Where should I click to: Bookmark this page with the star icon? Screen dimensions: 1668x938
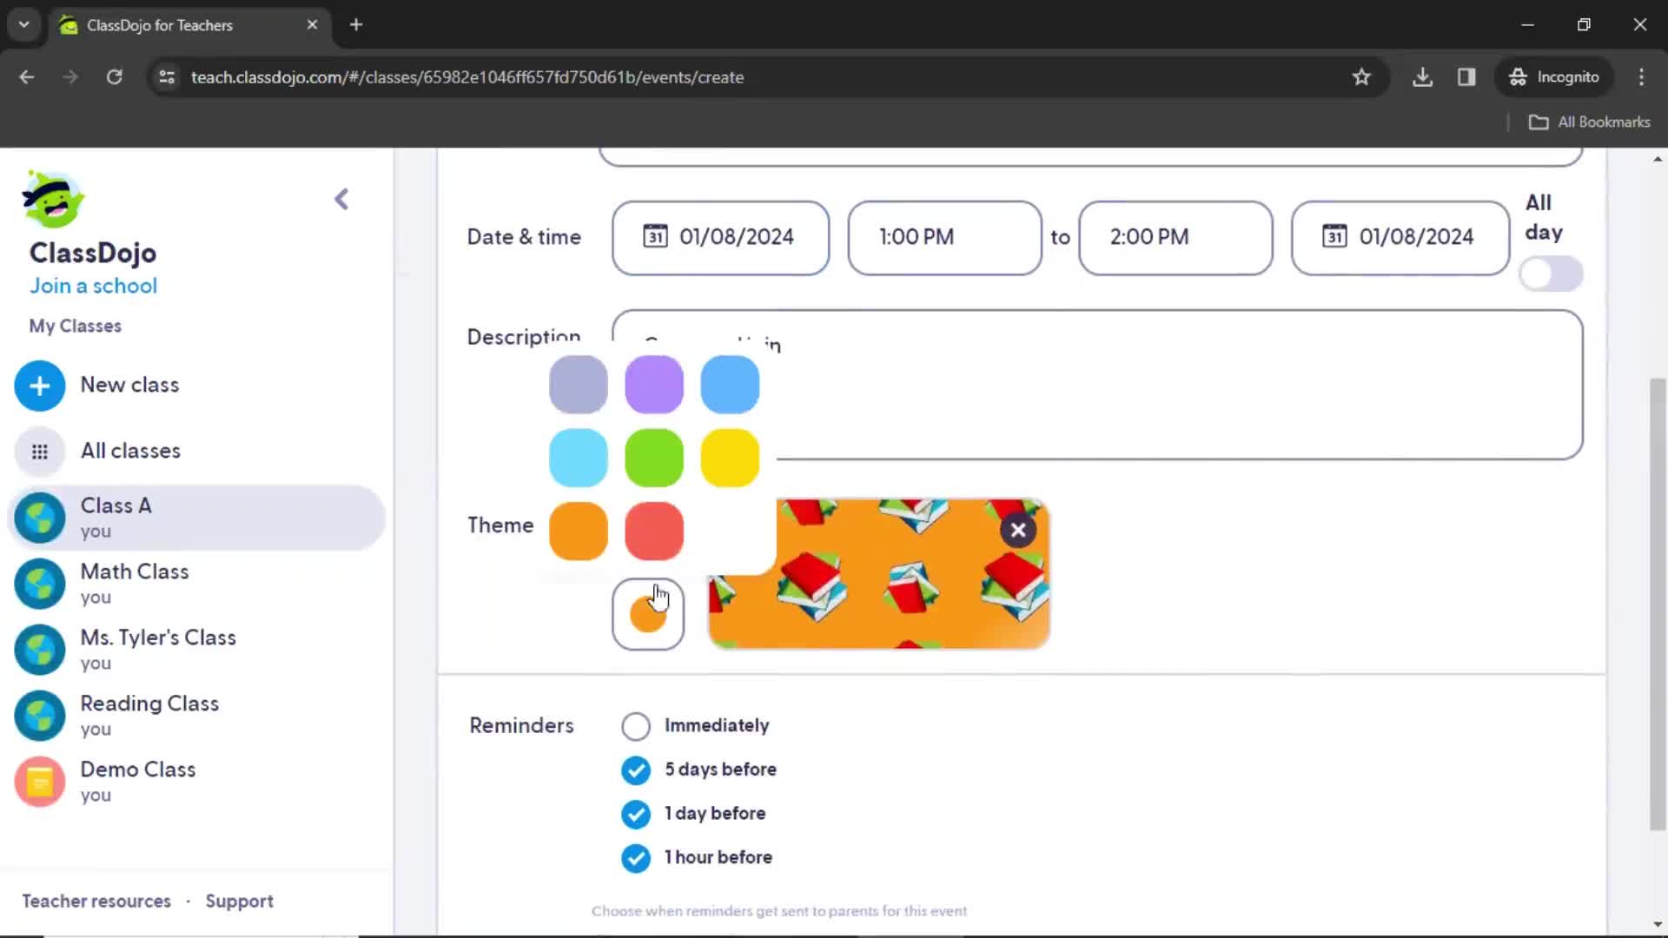pyautogui.click(x=1361, y=77)
